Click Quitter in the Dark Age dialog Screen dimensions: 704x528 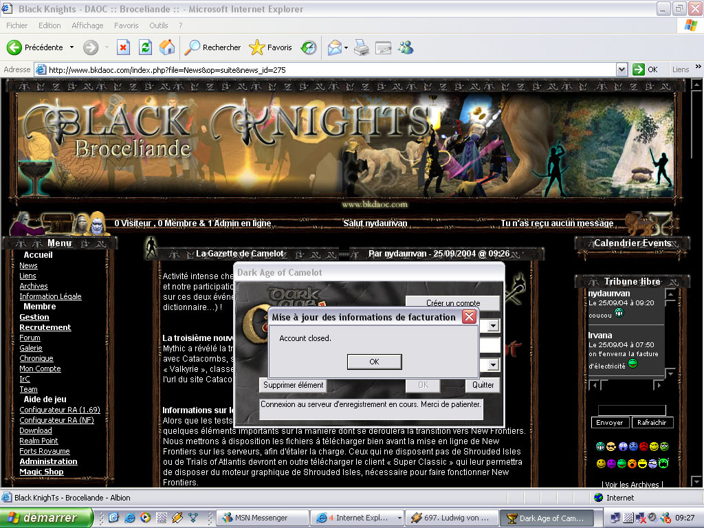click(x=483, y=385)
